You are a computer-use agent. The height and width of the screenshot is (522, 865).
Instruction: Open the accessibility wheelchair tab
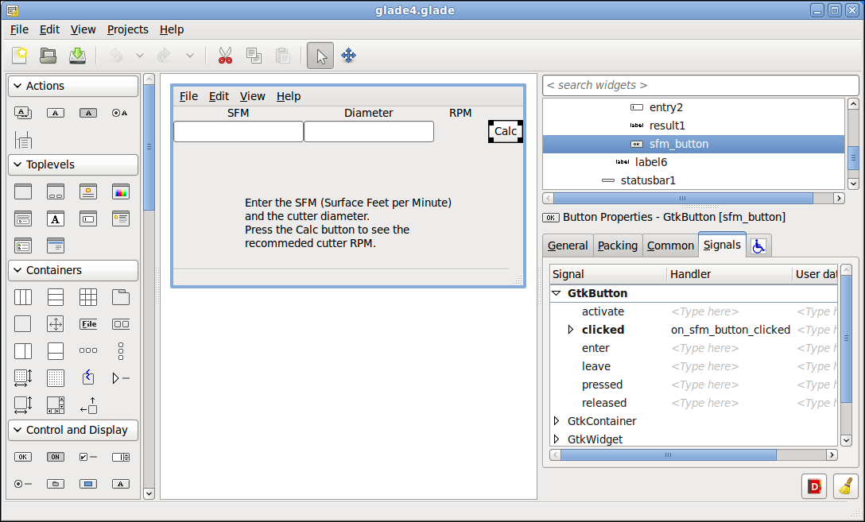[758, 246]
